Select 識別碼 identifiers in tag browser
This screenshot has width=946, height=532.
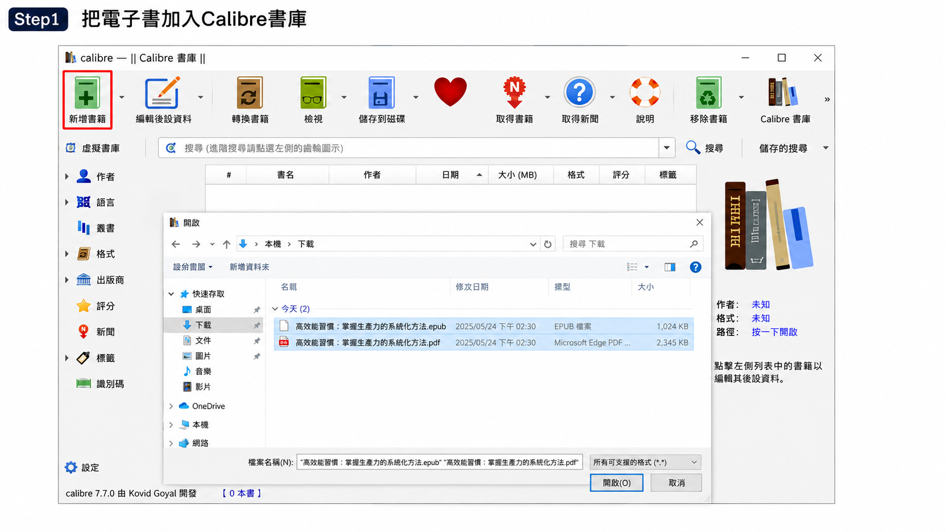point(100,384)
